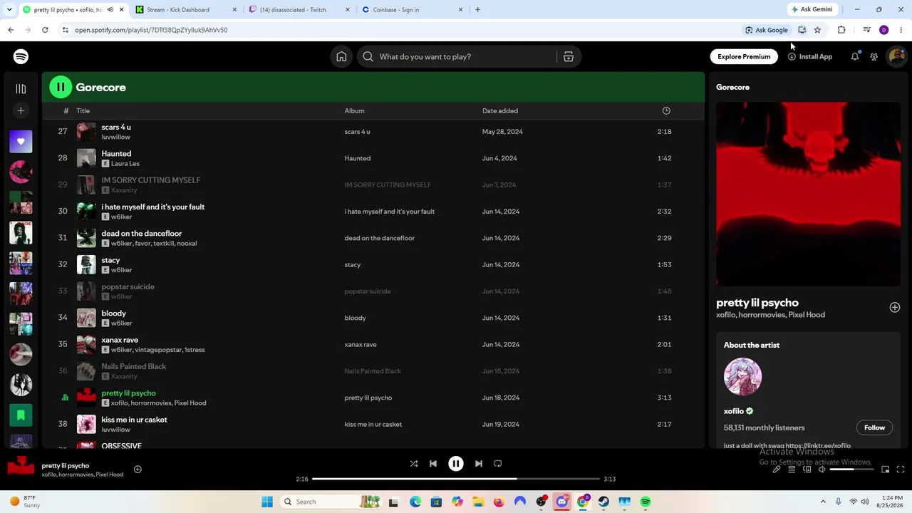
Task: Open Liked Songs in the sidebar
Action: click(x=21, y=141)
